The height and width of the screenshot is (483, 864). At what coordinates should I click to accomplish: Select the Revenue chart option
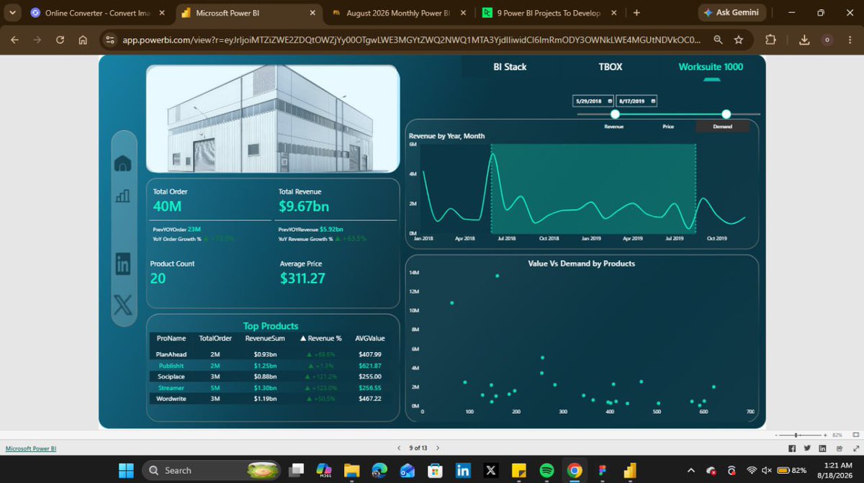point(613,127)
